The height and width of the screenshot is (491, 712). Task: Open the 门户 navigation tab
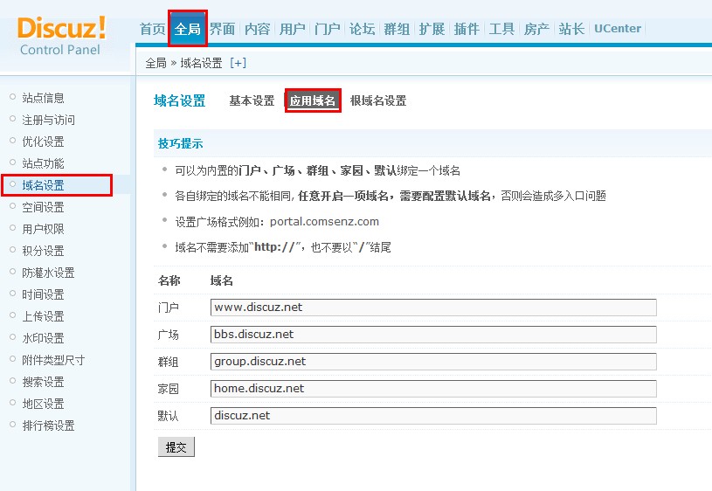click(x=327, y=29)
